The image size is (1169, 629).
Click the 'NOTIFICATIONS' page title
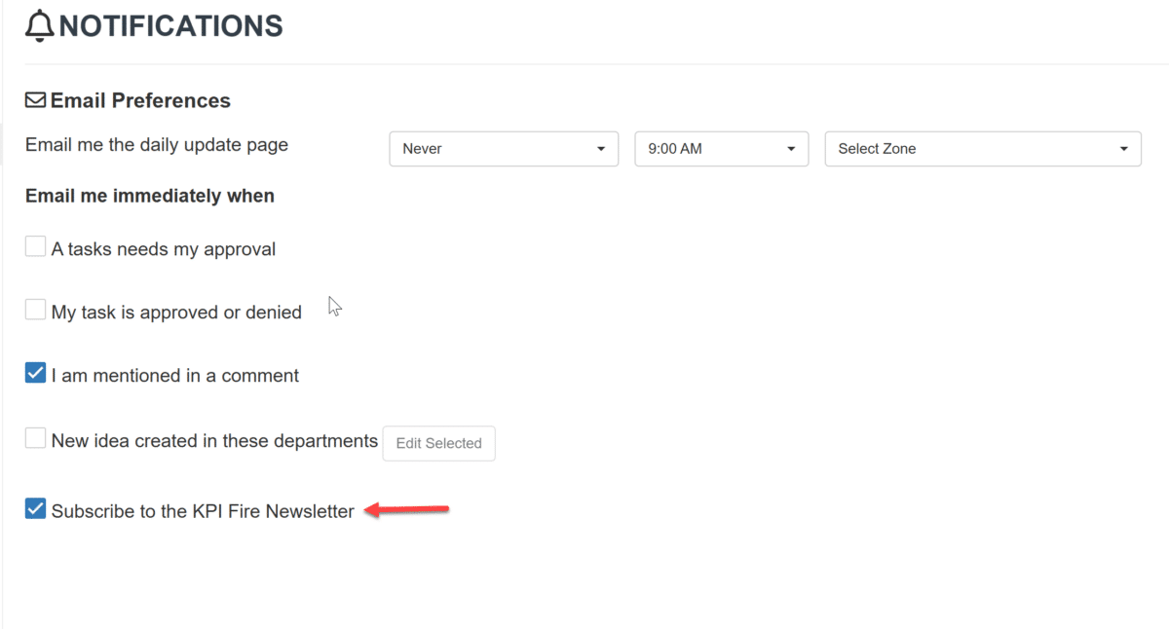(171, 26)
